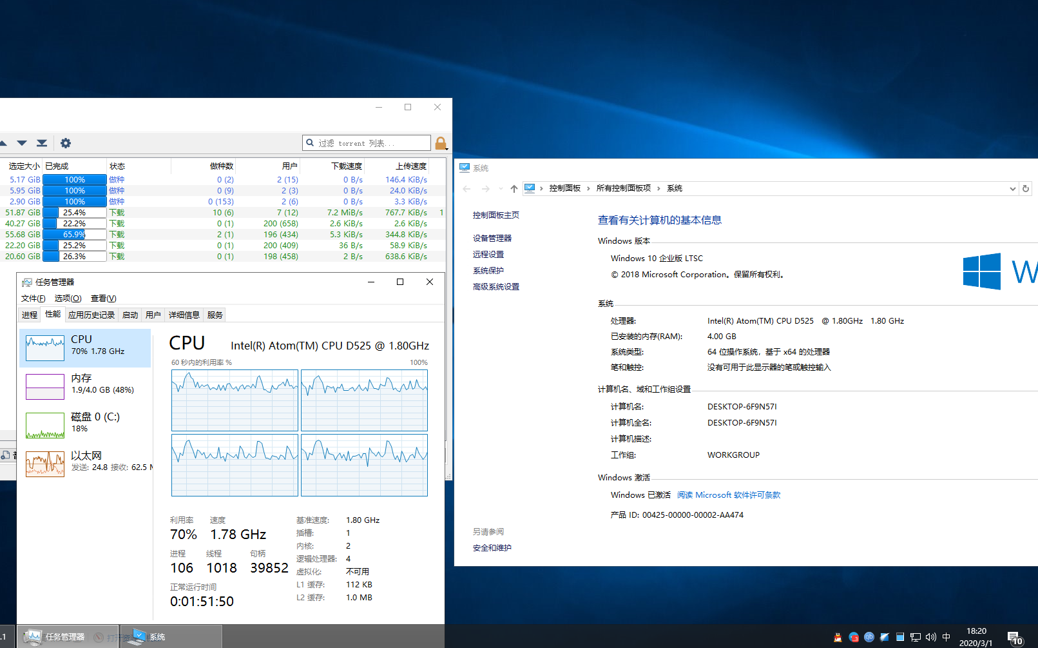Open the notification center icon

1014,638
